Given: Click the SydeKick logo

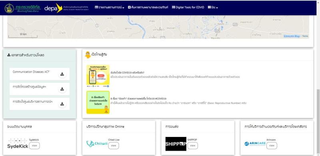Looking at the screenshot, I should point(18,144).
